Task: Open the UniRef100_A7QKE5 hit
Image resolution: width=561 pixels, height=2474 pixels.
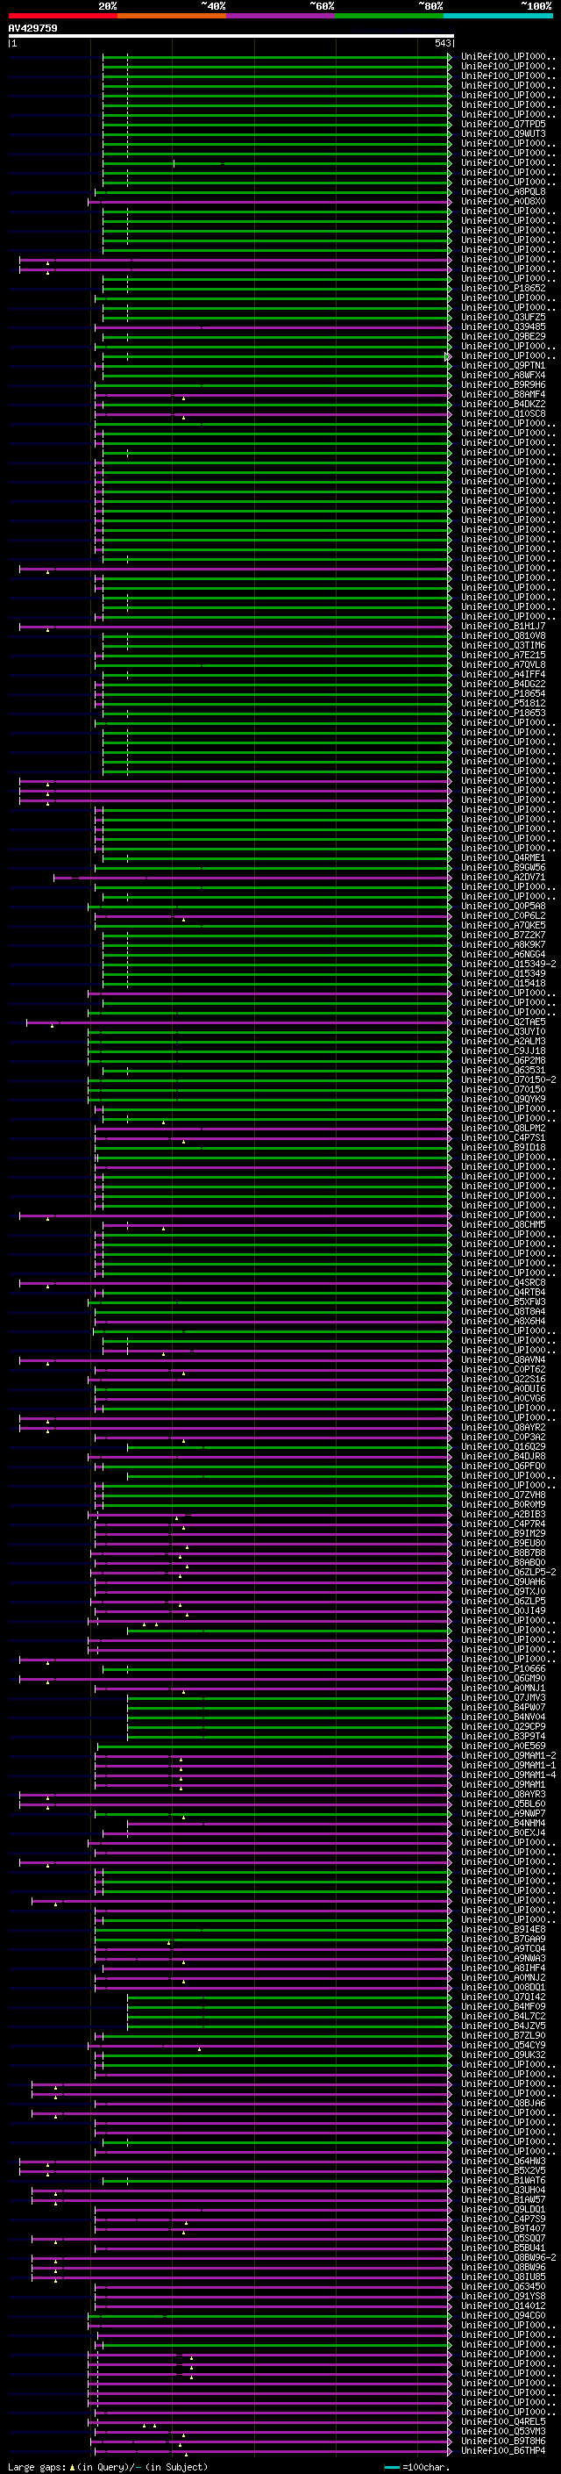Action: (503, 925)
